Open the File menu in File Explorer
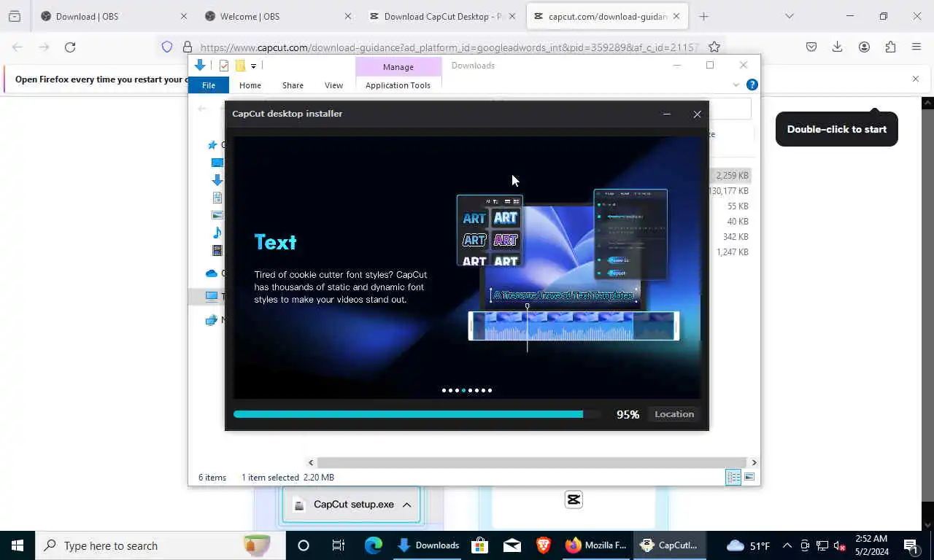Image resolution: width=934 pixels, height=560 pixels. coord(209,85)
